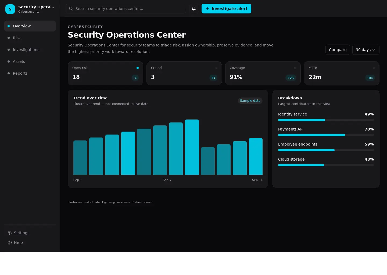The height and width of the screenshot is (275, 387).
Task: Click the Payments API progress bar
Action: pyautogui.click(x=326, y=135)
